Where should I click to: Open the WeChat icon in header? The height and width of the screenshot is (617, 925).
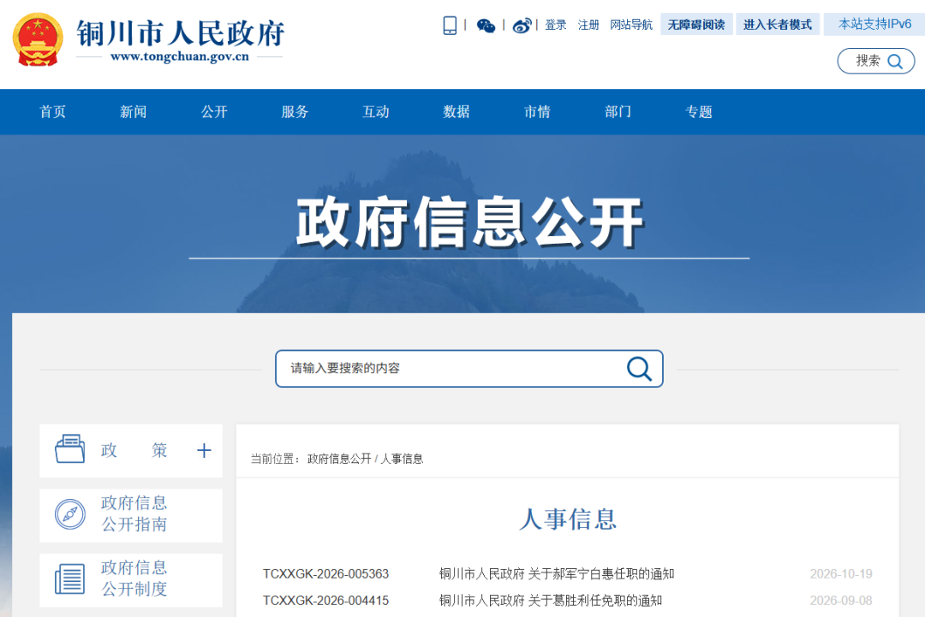486,26
